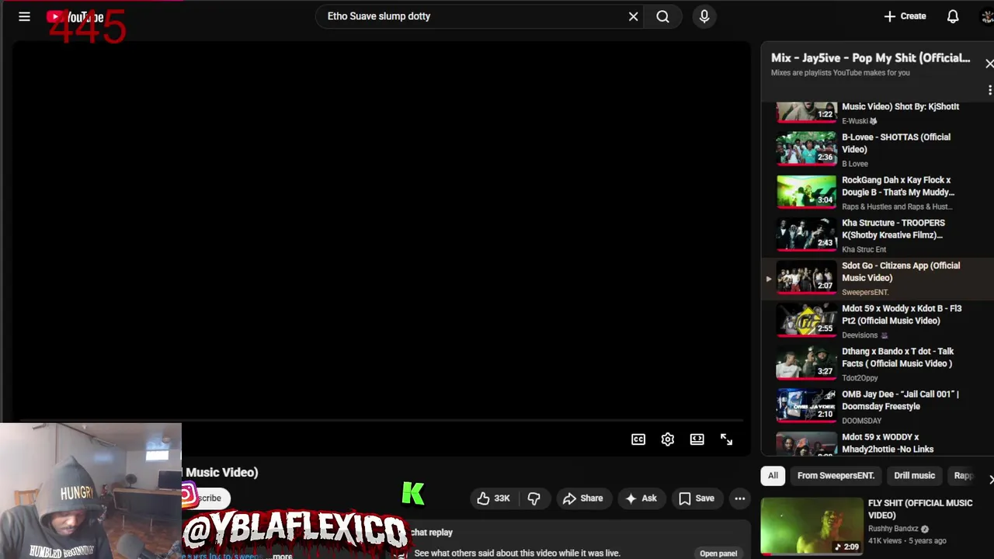This screenshot has height=559, width=994.
Task: Open the YouTube hamburger guide menu
Action: tap(24, 16)
